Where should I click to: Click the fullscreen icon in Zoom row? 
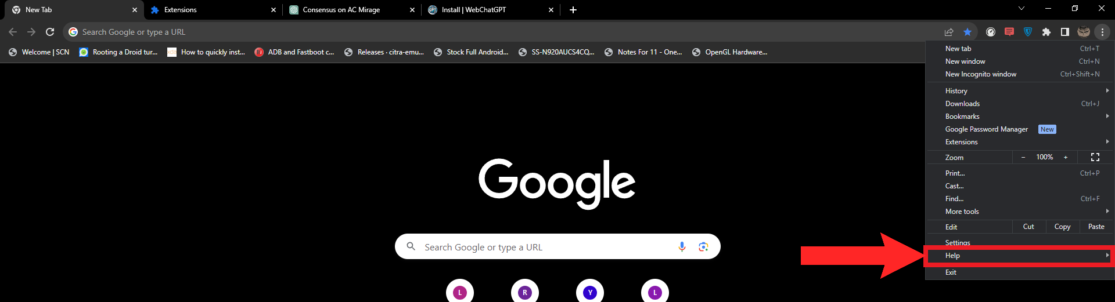[1095, 157]
